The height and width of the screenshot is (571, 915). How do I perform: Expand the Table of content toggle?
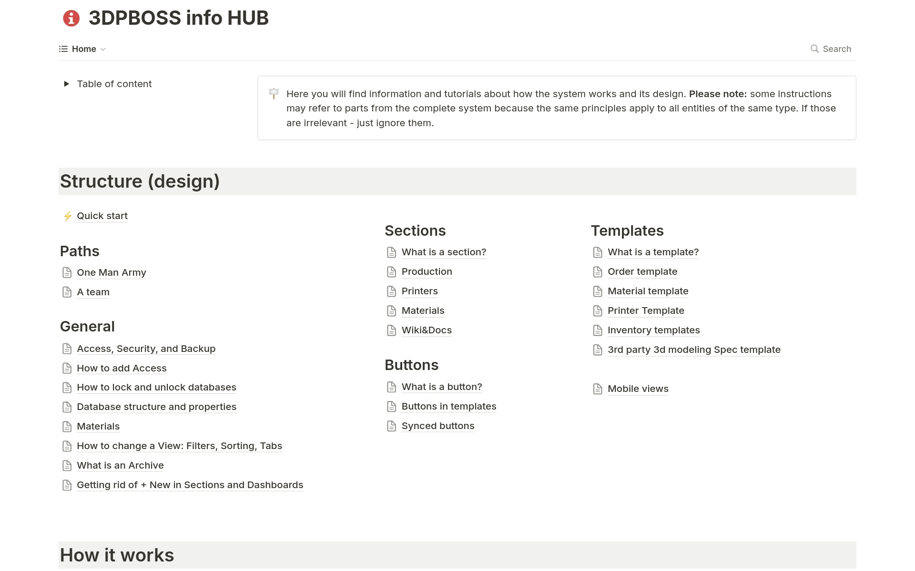click(x=67, y=84)
